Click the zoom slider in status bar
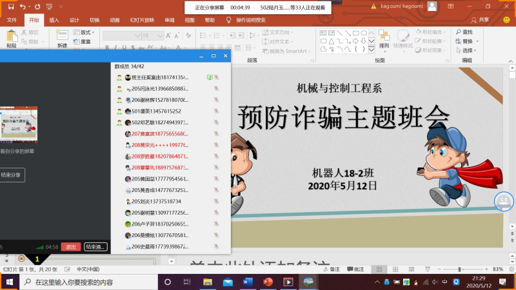This screenshot has height=290, width=516. coord(459,269)
